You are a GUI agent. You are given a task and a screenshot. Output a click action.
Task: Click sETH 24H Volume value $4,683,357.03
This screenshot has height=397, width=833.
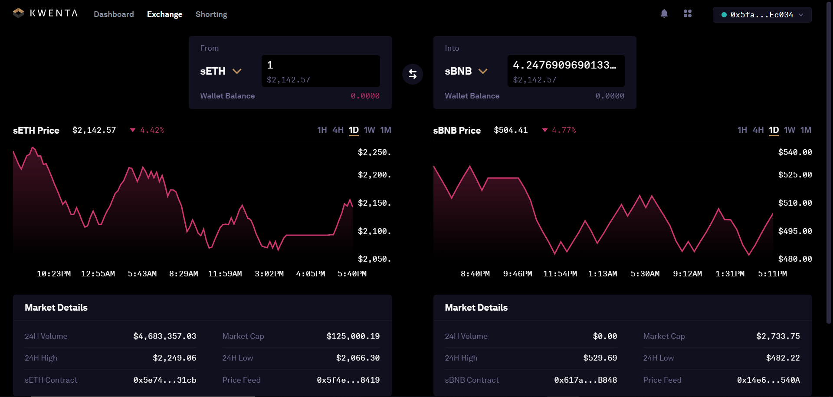coord(165,336)
